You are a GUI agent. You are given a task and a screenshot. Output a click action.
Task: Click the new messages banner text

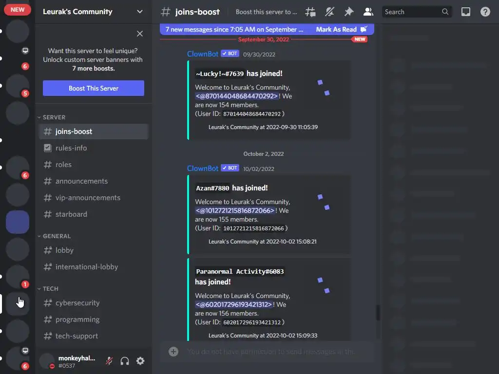234,30
